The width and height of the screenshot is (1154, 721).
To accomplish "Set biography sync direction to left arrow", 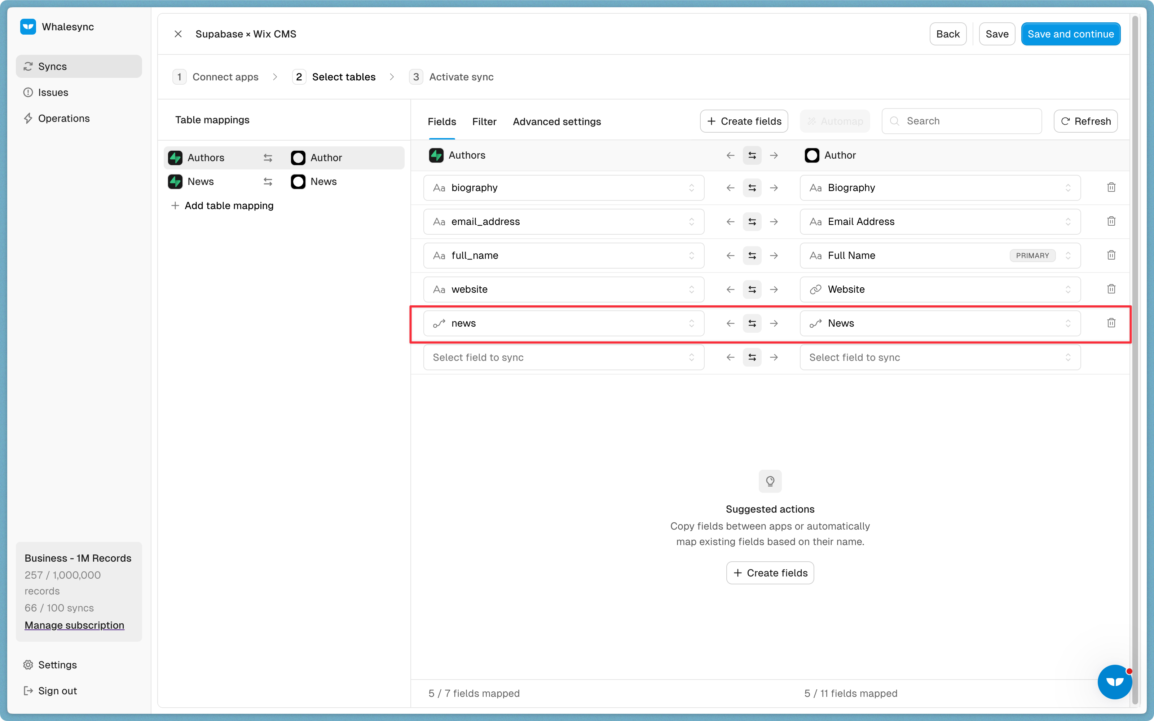I will (x=730, y=188).
